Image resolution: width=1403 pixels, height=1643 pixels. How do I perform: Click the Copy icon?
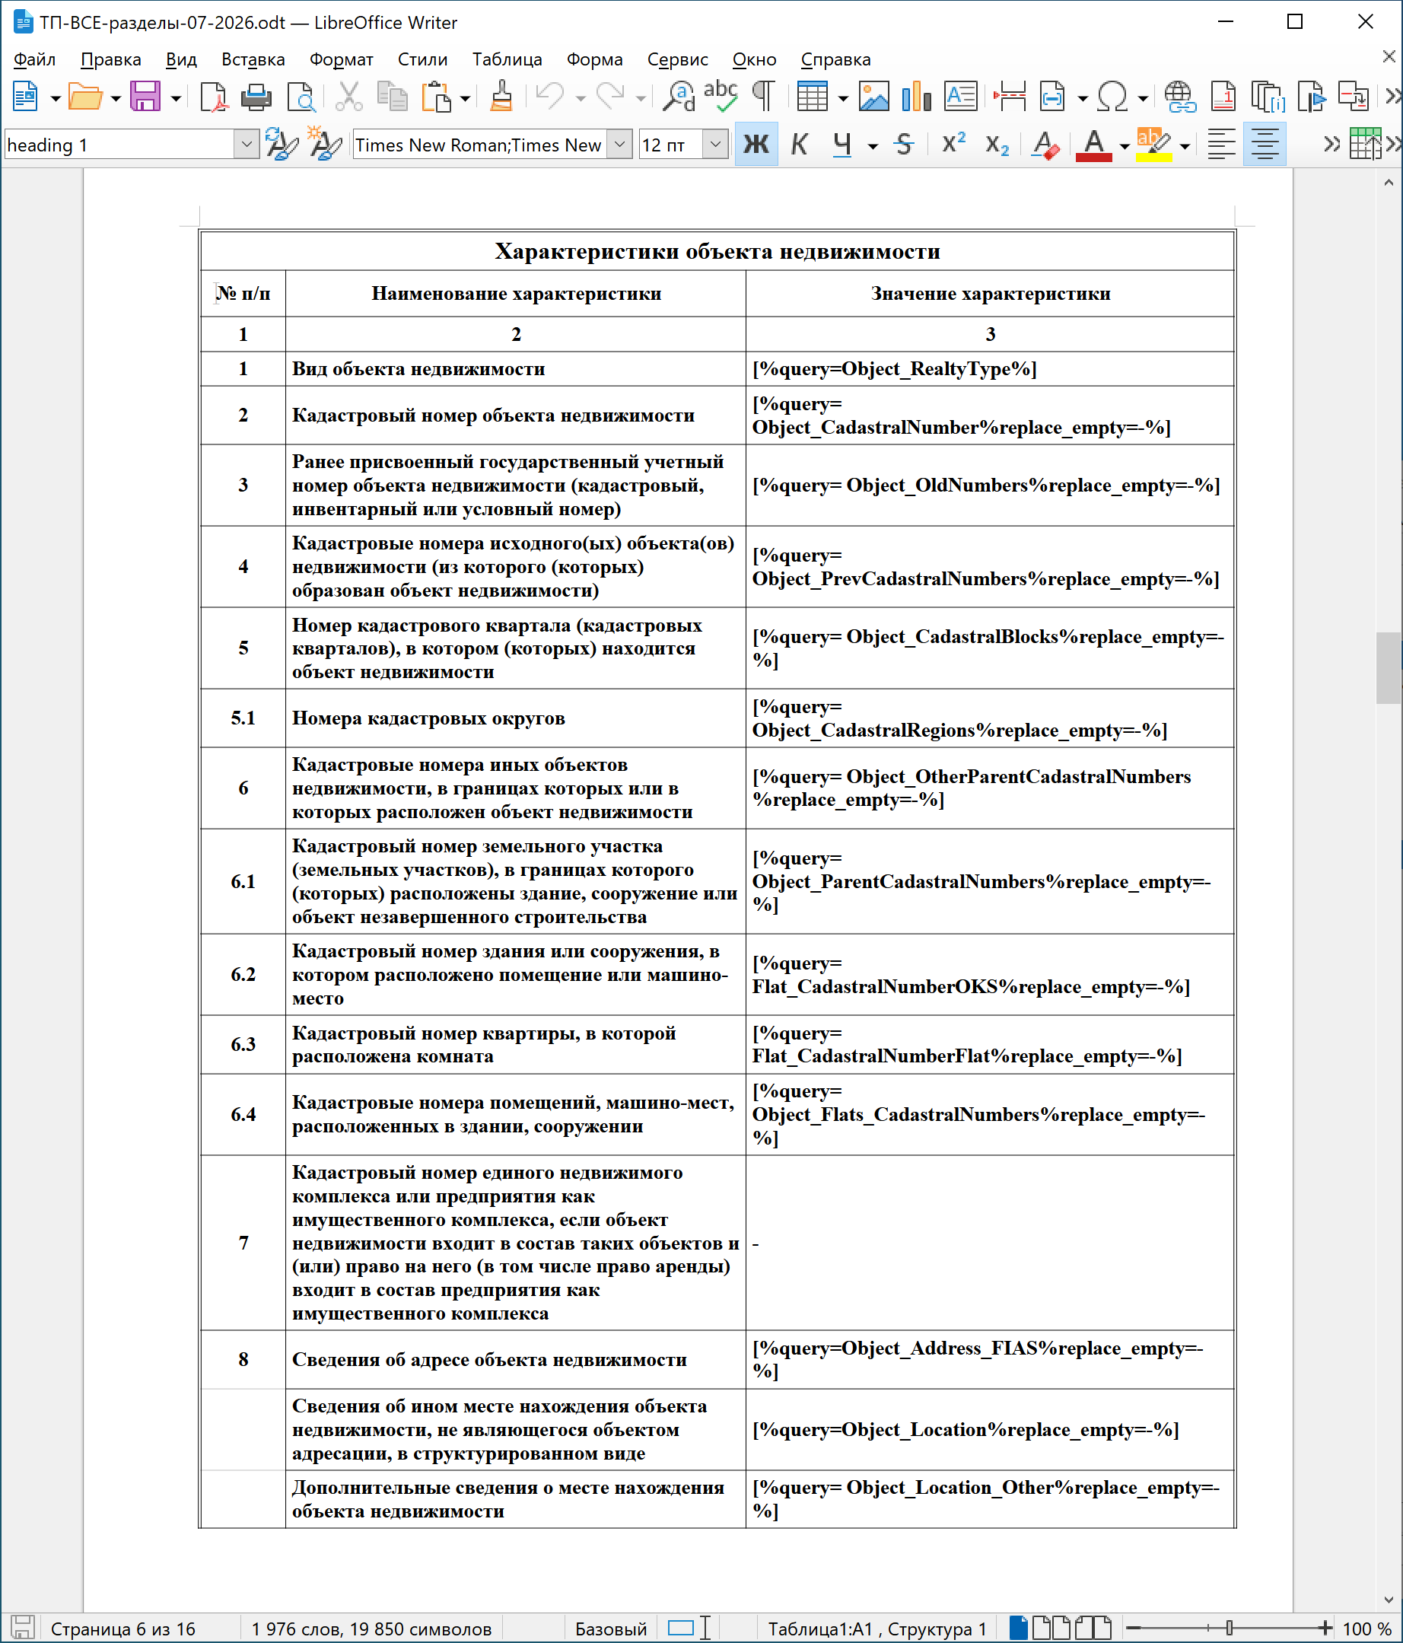tap(393, 97)
